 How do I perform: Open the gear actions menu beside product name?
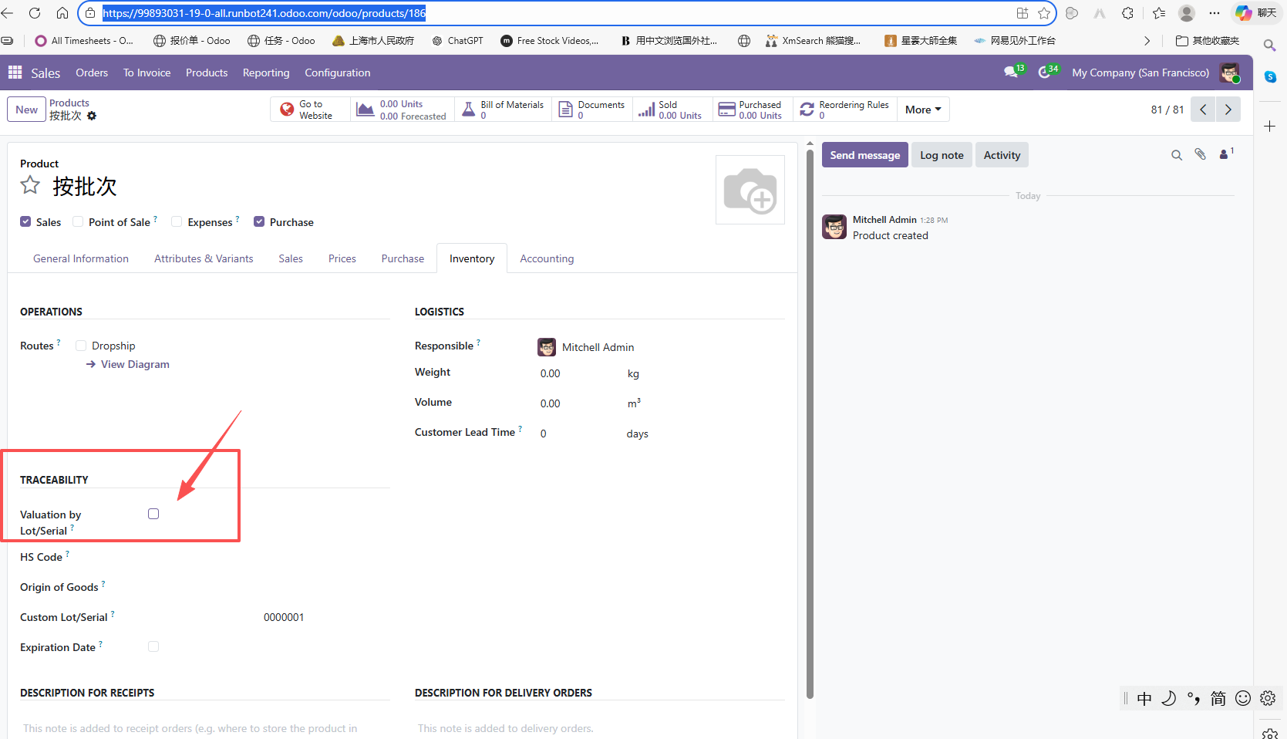click(92, 116)
